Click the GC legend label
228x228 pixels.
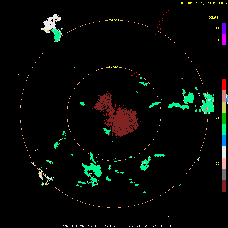point(217,175)
